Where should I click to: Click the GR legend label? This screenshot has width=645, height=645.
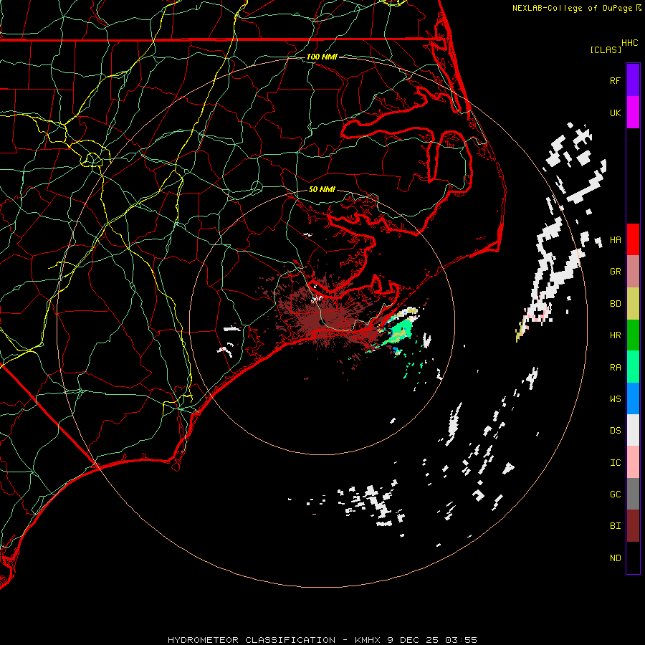tap(616, 272)
